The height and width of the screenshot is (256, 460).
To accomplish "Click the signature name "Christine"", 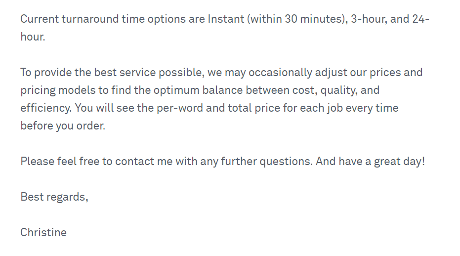I will tap(43, 232).
